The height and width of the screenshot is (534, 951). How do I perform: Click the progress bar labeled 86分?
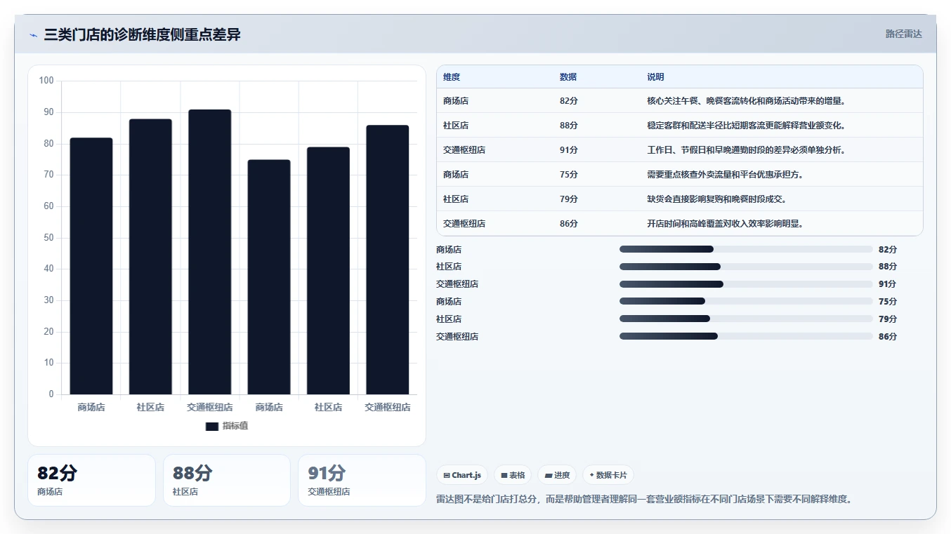pyautogui.click(x=746, y=336)
